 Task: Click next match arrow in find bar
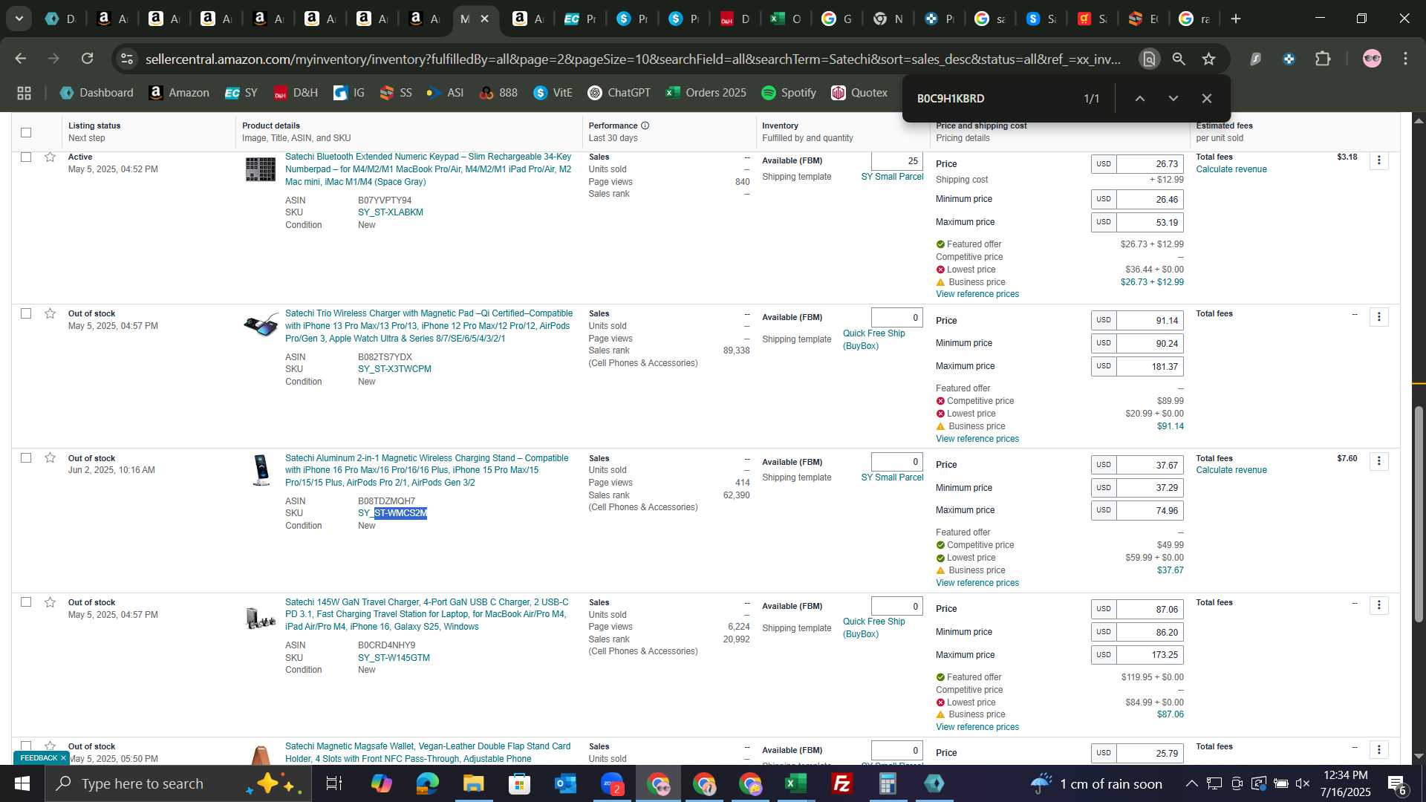[1173, 98]
